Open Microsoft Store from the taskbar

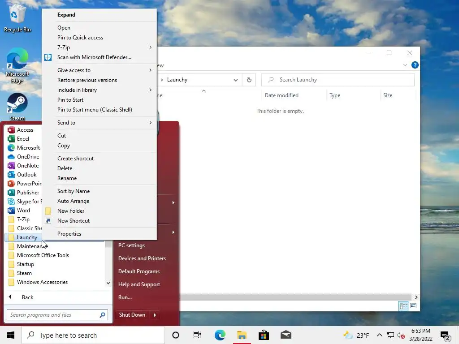(264, 335)
